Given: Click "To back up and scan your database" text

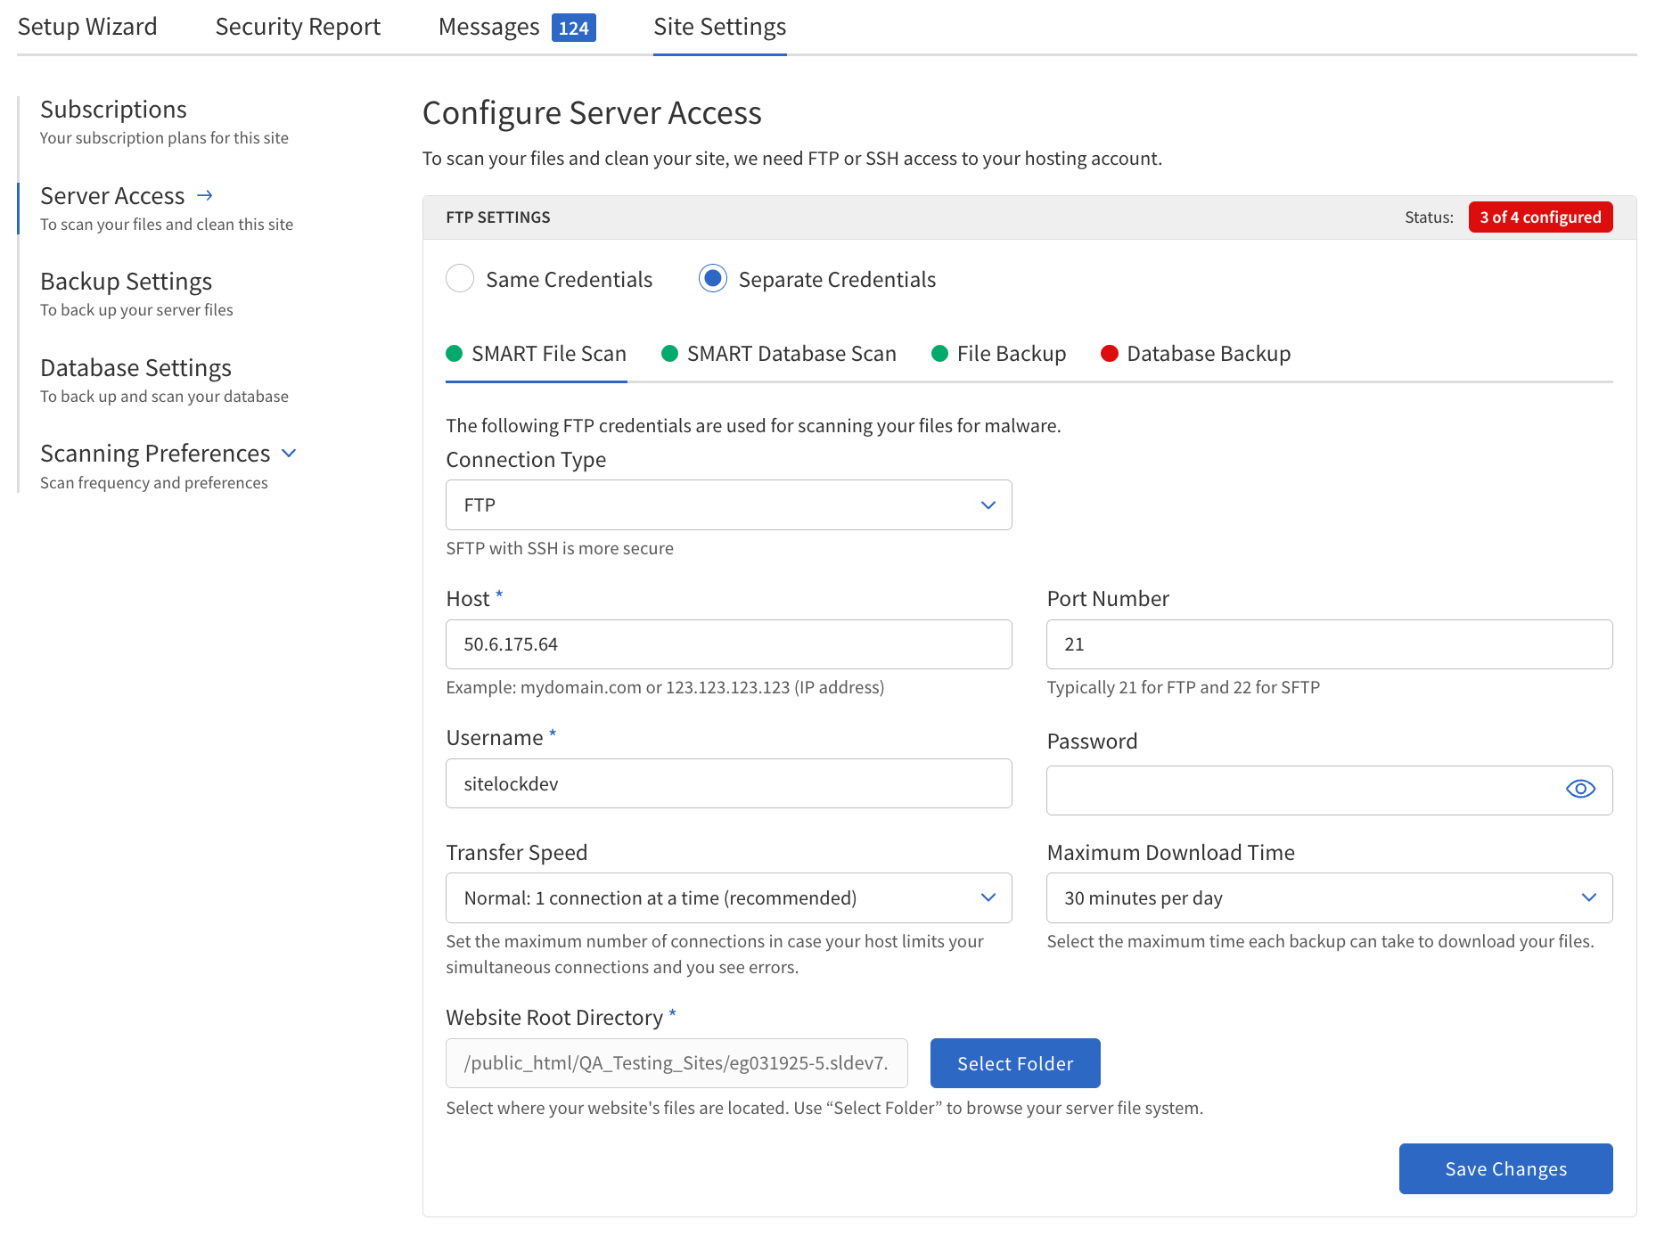Looking at the screenshot, I should [x=164, y=397].
